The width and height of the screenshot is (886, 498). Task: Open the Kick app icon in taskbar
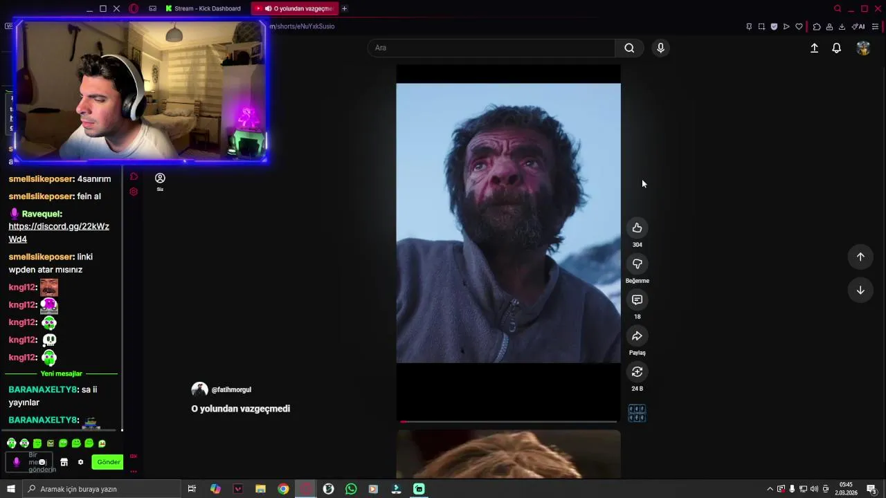pyautogui.click(x=419, y=489)
